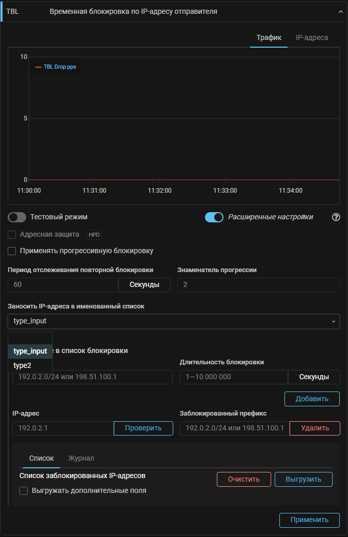Image resolution: width=348 pixels, height=537 pixels.
Task: Click the help question mark icon
Action: coord(336,217)
